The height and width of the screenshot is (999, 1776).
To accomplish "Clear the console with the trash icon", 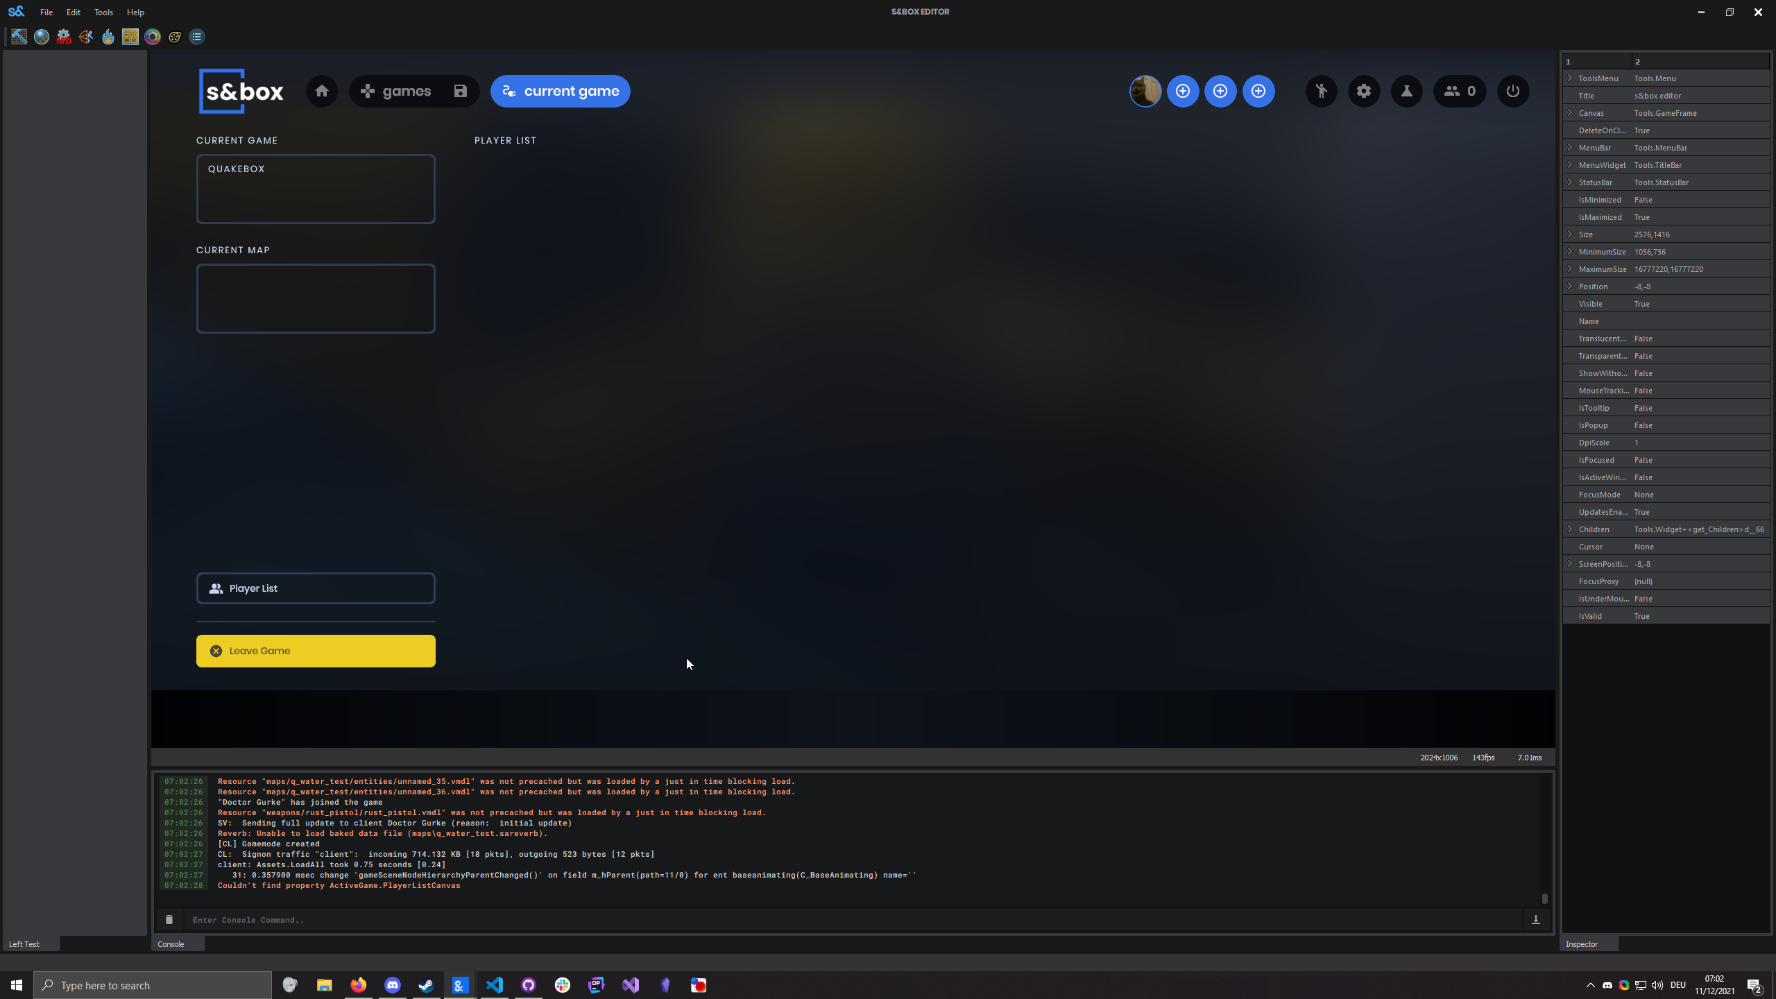I will (169, 920).
